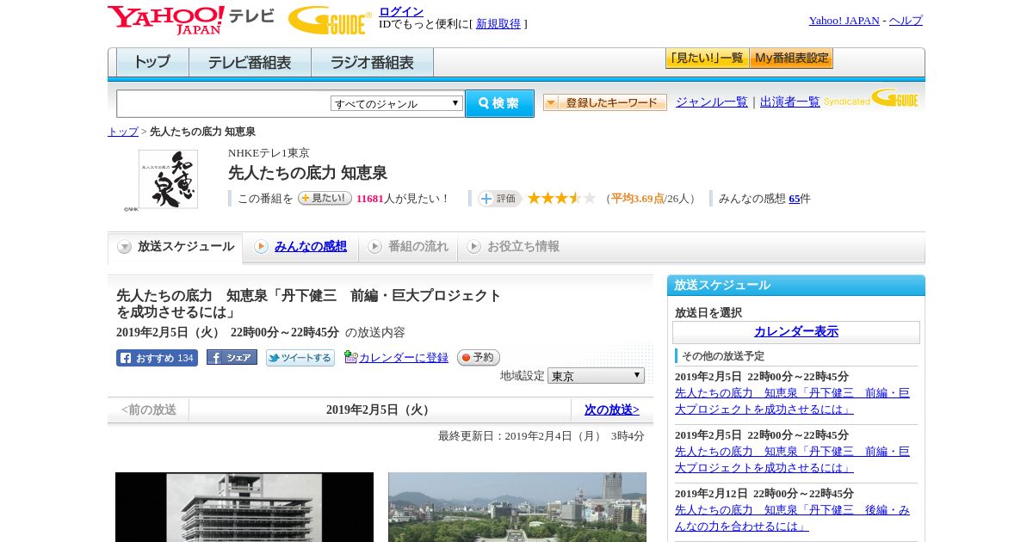Image resolution: width=1033 pixels, height=542 pixels.
Task: Switch to the ラジオ番組表 tab
Action: [x=372, y=63]
